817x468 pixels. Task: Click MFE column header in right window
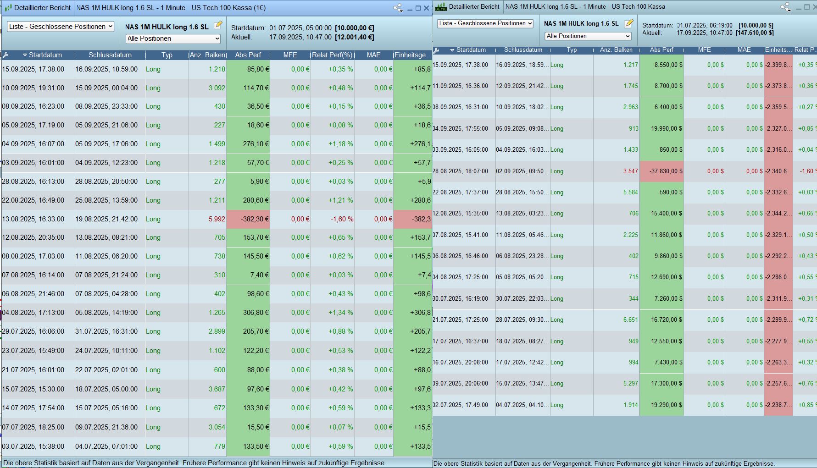704,50
